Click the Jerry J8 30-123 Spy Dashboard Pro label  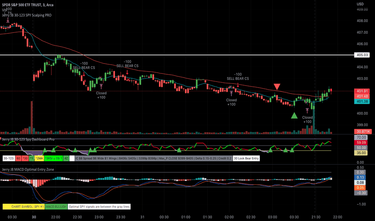(x=28, y=139)
